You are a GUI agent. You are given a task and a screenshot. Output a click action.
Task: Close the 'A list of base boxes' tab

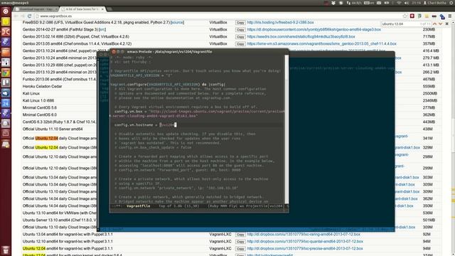102,9
